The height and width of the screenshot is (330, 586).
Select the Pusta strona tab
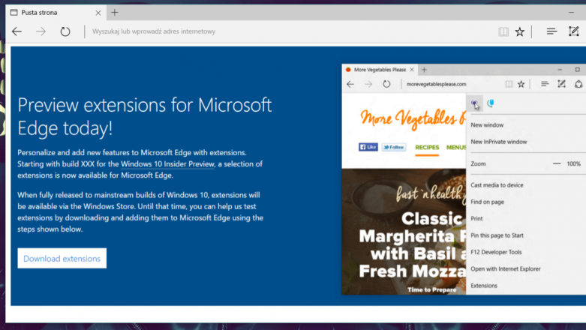coord(56,13)
